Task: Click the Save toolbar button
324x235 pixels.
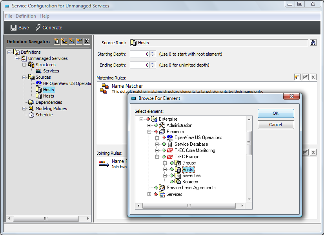Action: point(20,28)
